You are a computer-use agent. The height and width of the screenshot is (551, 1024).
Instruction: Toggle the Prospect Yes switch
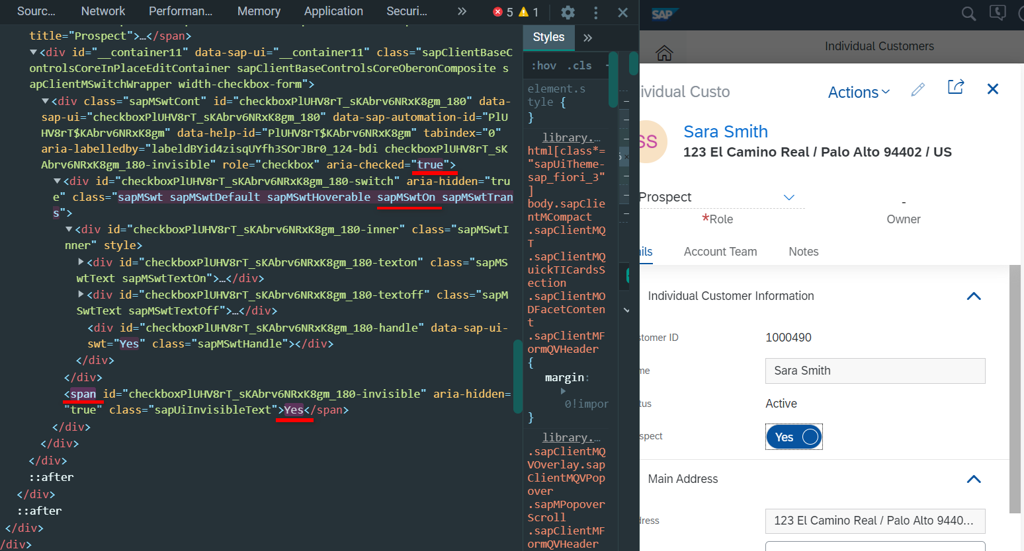coord(794,437)
